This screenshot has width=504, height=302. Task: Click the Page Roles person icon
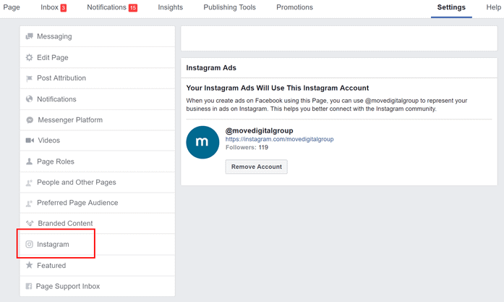(29, 162)
